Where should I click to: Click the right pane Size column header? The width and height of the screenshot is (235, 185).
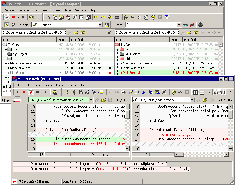pyautogui.click(x=176, y=40)
